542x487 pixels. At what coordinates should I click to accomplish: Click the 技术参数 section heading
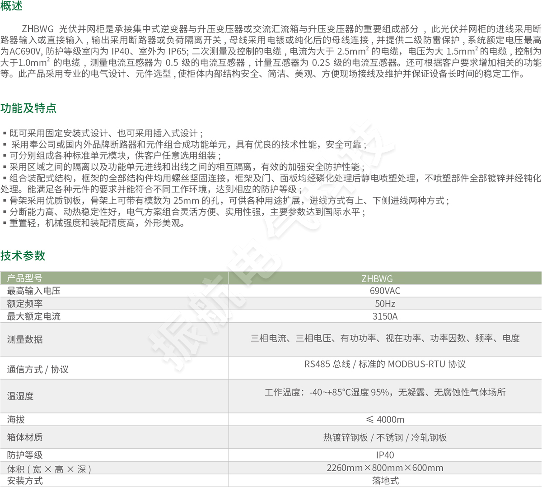point(23,255)
